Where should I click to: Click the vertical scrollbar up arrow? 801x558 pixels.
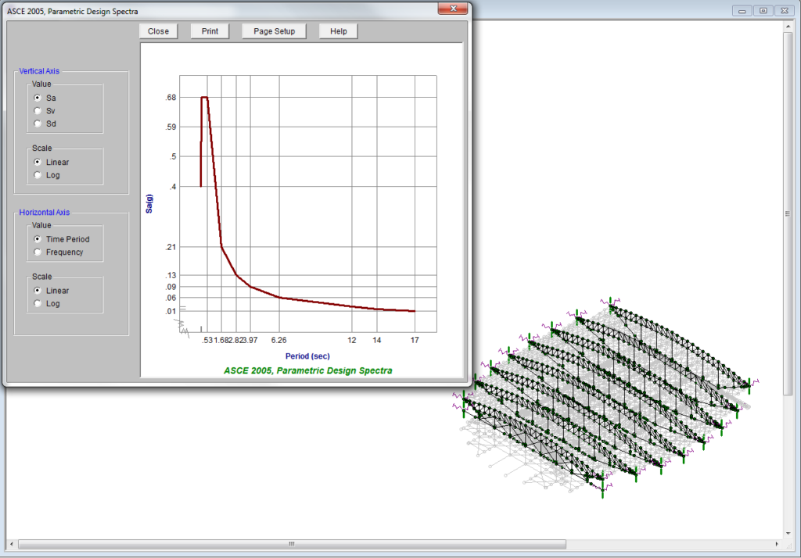pyautogui.click(x=788, y=27)
